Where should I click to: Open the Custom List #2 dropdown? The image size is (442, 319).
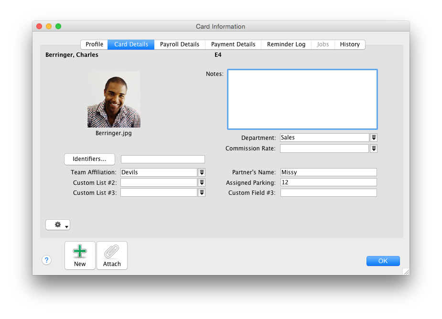click(x=202, y=182)
